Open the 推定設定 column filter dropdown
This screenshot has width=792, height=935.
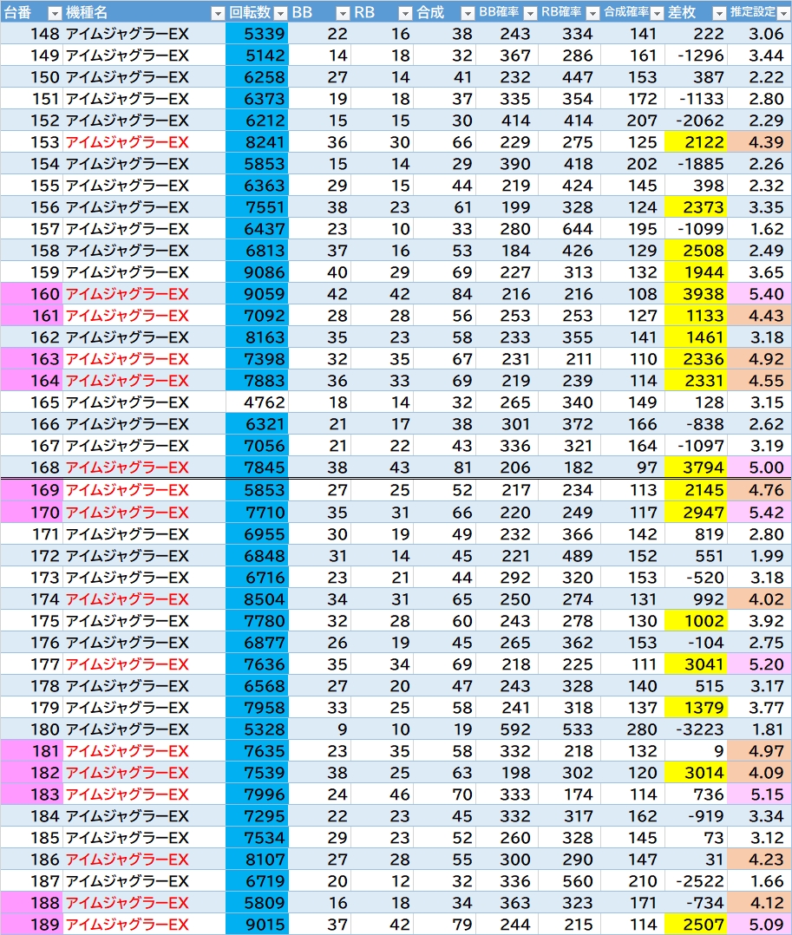[784, 12]
